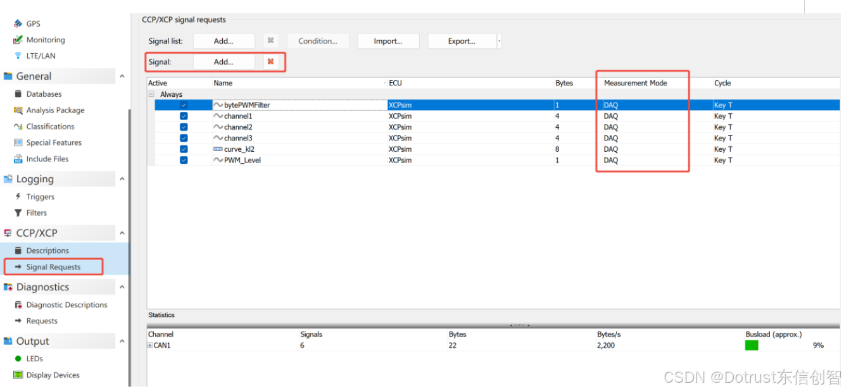The width and height of the screenshot is (844, 391).
Task: Collapse the Logging section
Action: tap(122, 179)
